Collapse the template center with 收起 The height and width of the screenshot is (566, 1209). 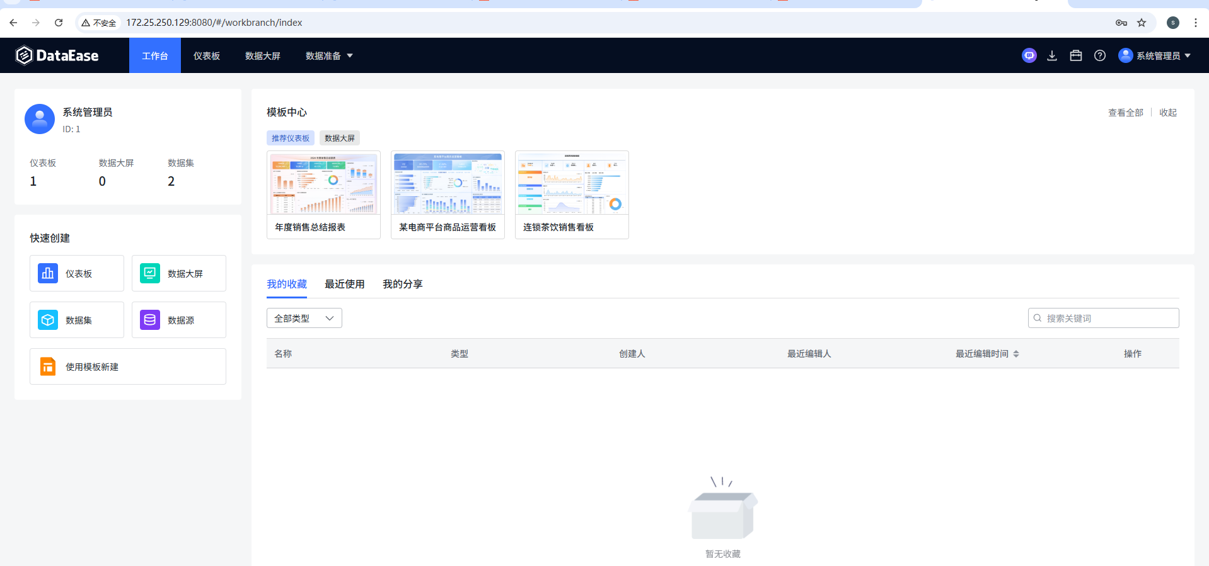(x=1168, y=113)
